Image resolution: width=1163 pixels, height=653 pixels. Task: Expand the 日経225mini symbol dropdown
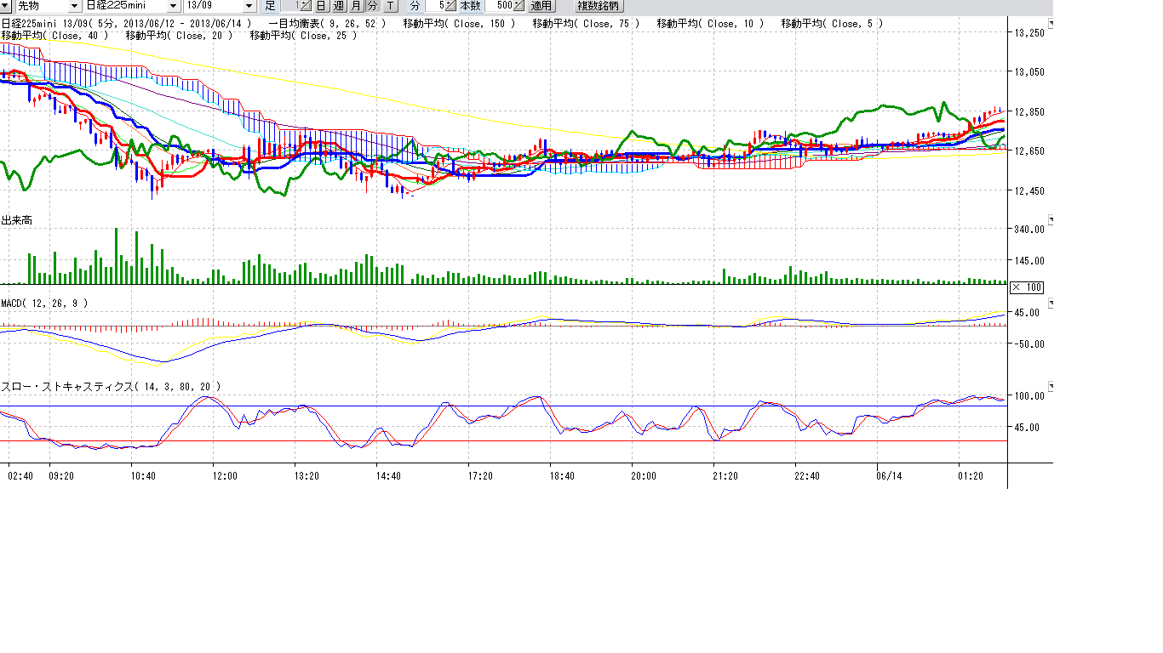tap(174, 6)
